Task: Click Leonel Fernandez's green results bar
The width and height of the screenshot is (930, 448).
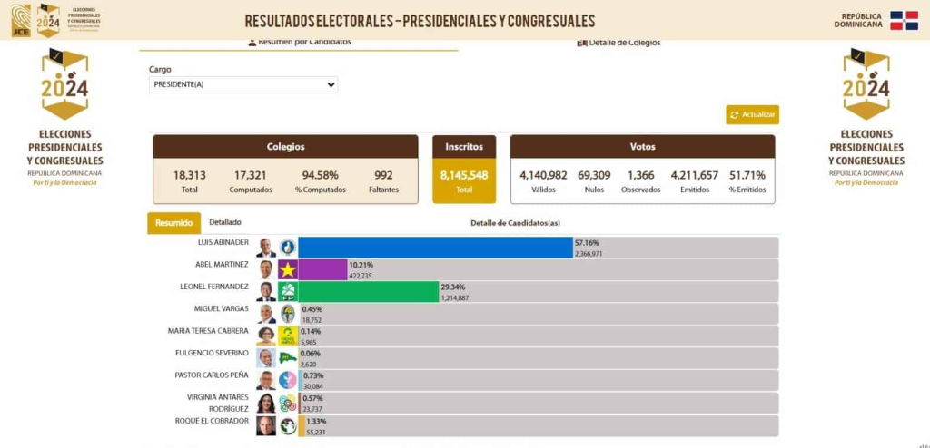Action: pos(369,292)
